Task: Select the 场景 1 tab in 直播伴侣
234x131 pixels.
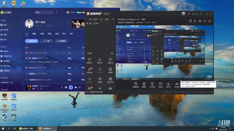Action: (107, 20)
